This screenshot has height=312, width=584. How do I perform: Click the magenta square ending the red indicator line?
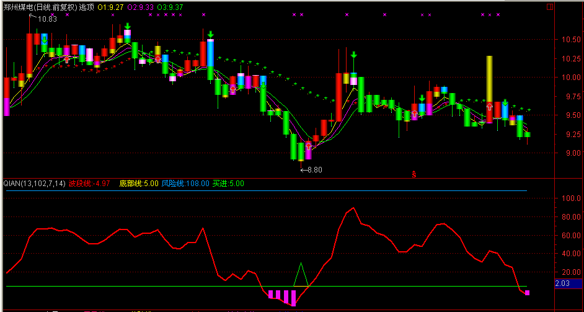528,292
